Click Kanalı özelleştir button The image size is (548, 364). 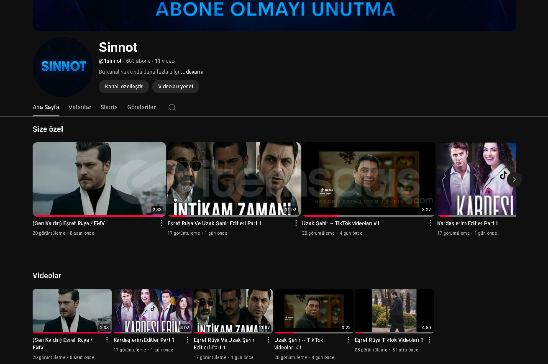[x=124, y=87]
